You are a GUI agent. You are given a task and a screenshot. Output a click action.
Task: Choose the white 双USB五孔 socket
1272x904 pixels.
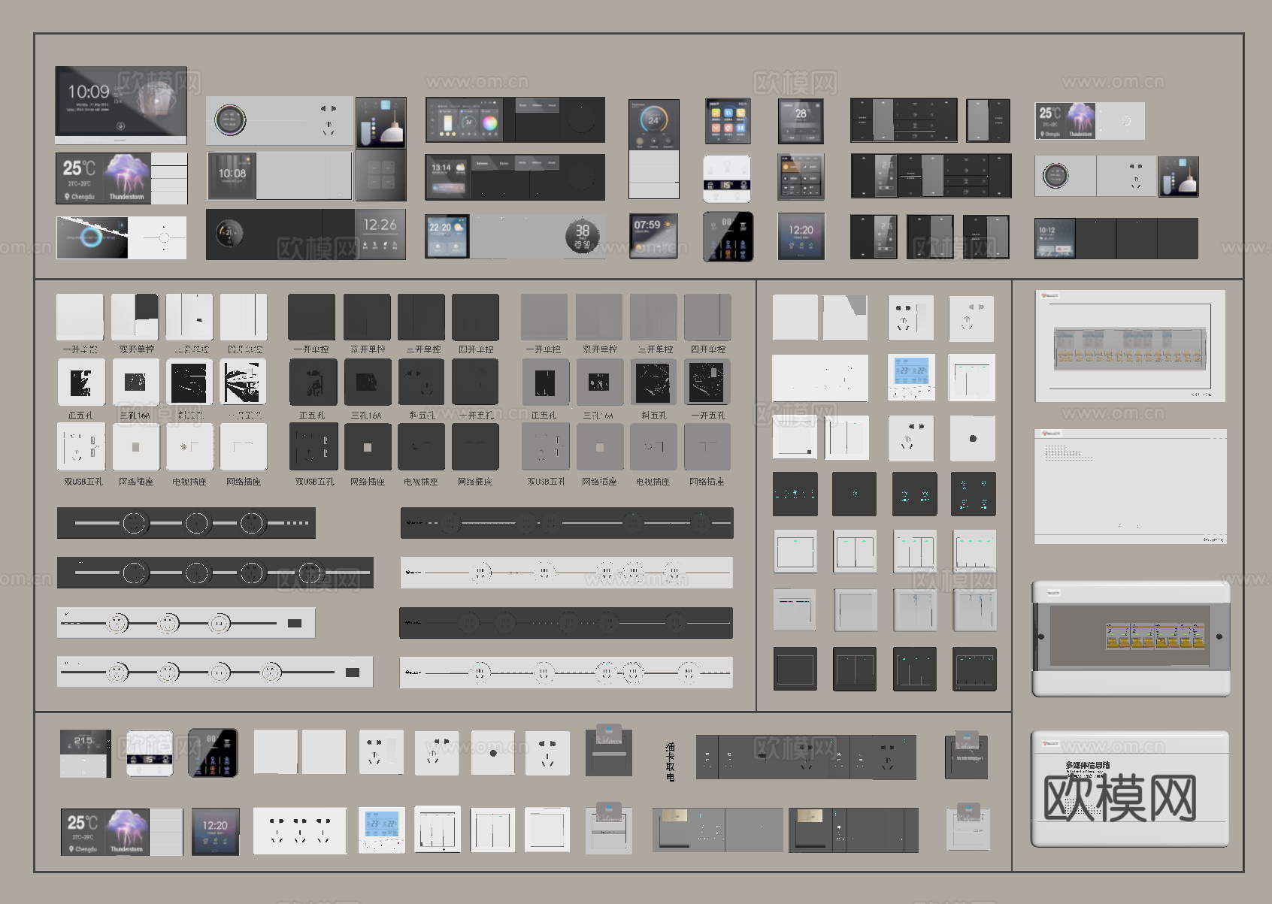81,447
